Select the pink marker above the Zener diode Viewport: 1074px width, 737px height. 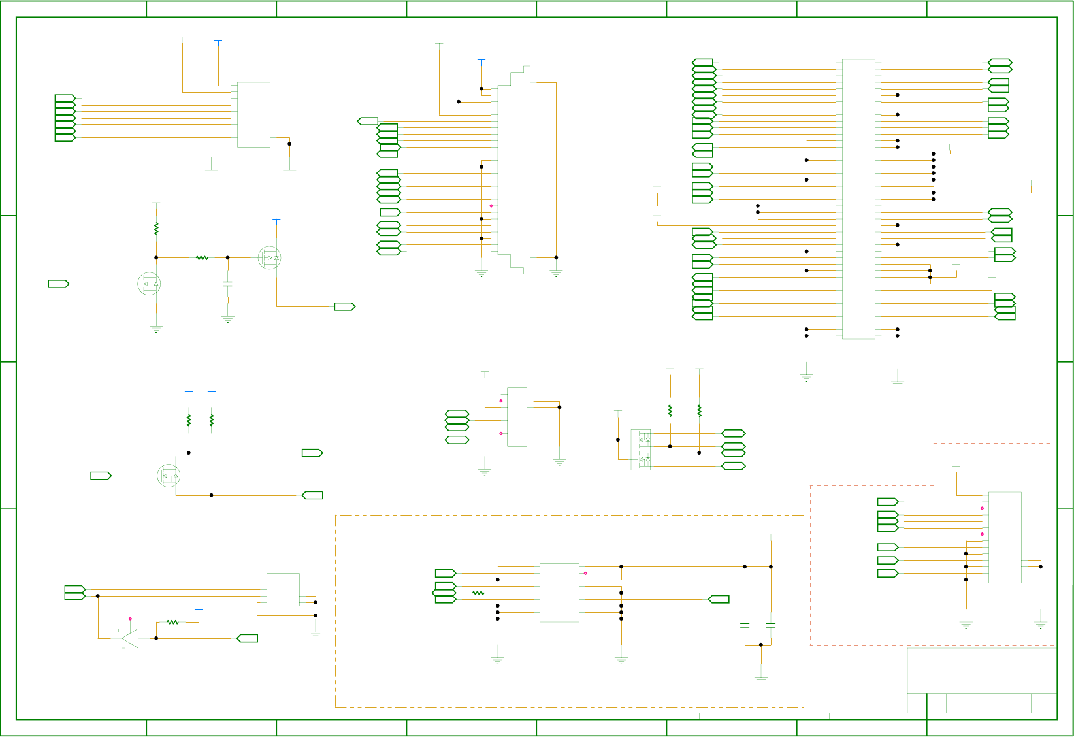coord(130,619)
